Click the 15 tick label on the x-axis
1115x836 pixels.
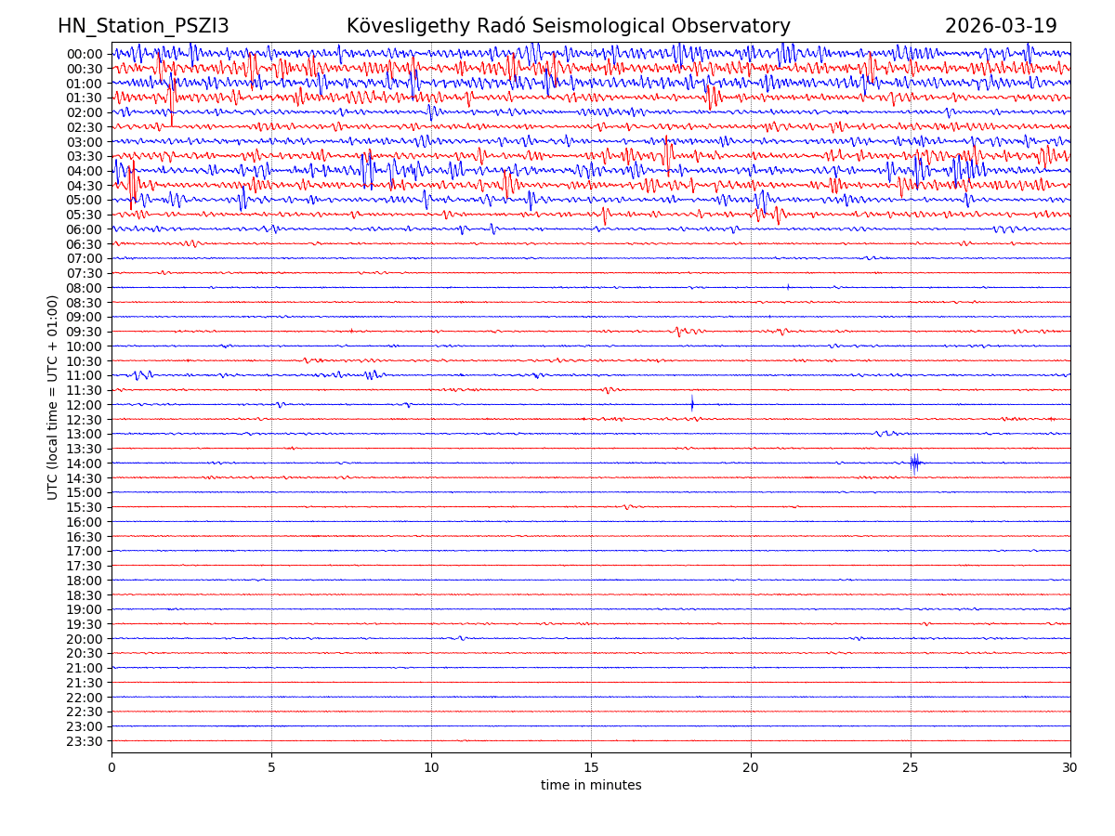click(591, 768)
